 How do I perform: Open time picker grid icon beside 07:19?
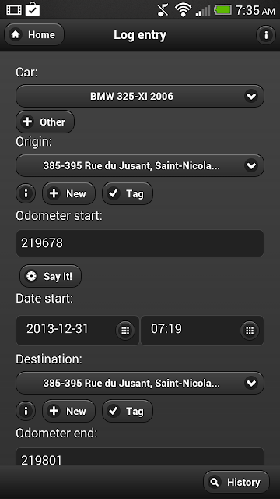pyautogui.click(x=250, y=331)
